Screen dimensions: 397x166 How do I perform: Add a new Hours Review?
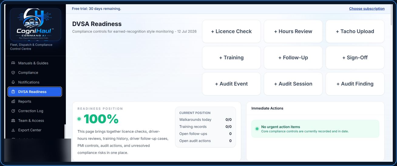(x=293, y=31)
